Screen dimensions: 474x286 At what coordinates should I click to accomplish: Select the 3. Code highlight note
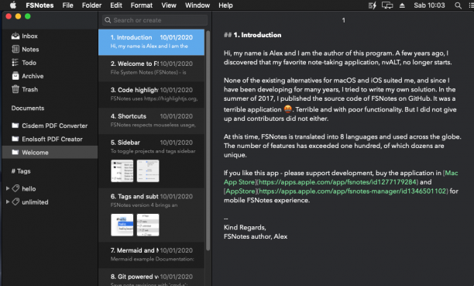[152, 95]
